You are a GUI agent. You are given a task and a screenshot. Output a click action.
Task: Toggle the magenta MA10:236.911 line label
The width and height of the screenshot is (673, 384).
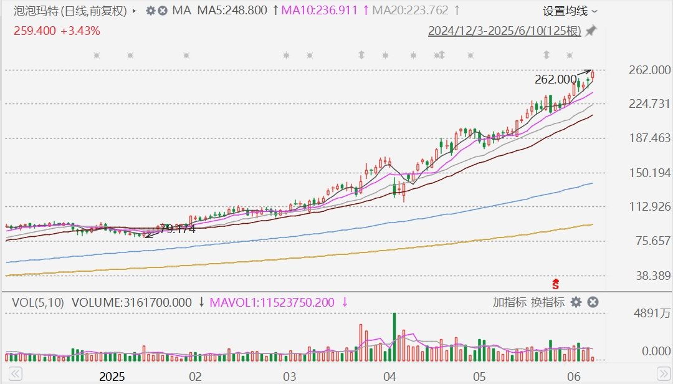pyautogui.click(x=319, y=11)
